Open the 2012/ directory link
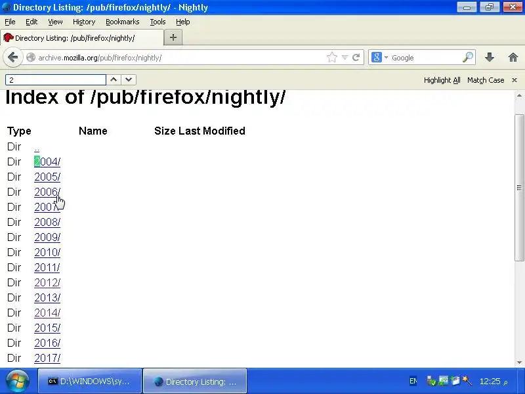 coord(47,283)
